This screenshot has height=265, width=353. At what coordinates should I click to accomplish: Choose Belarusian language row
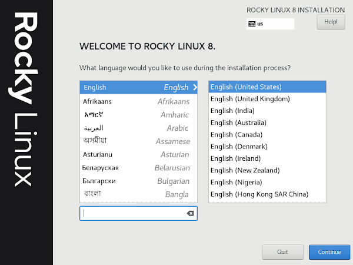click(138, 168)
